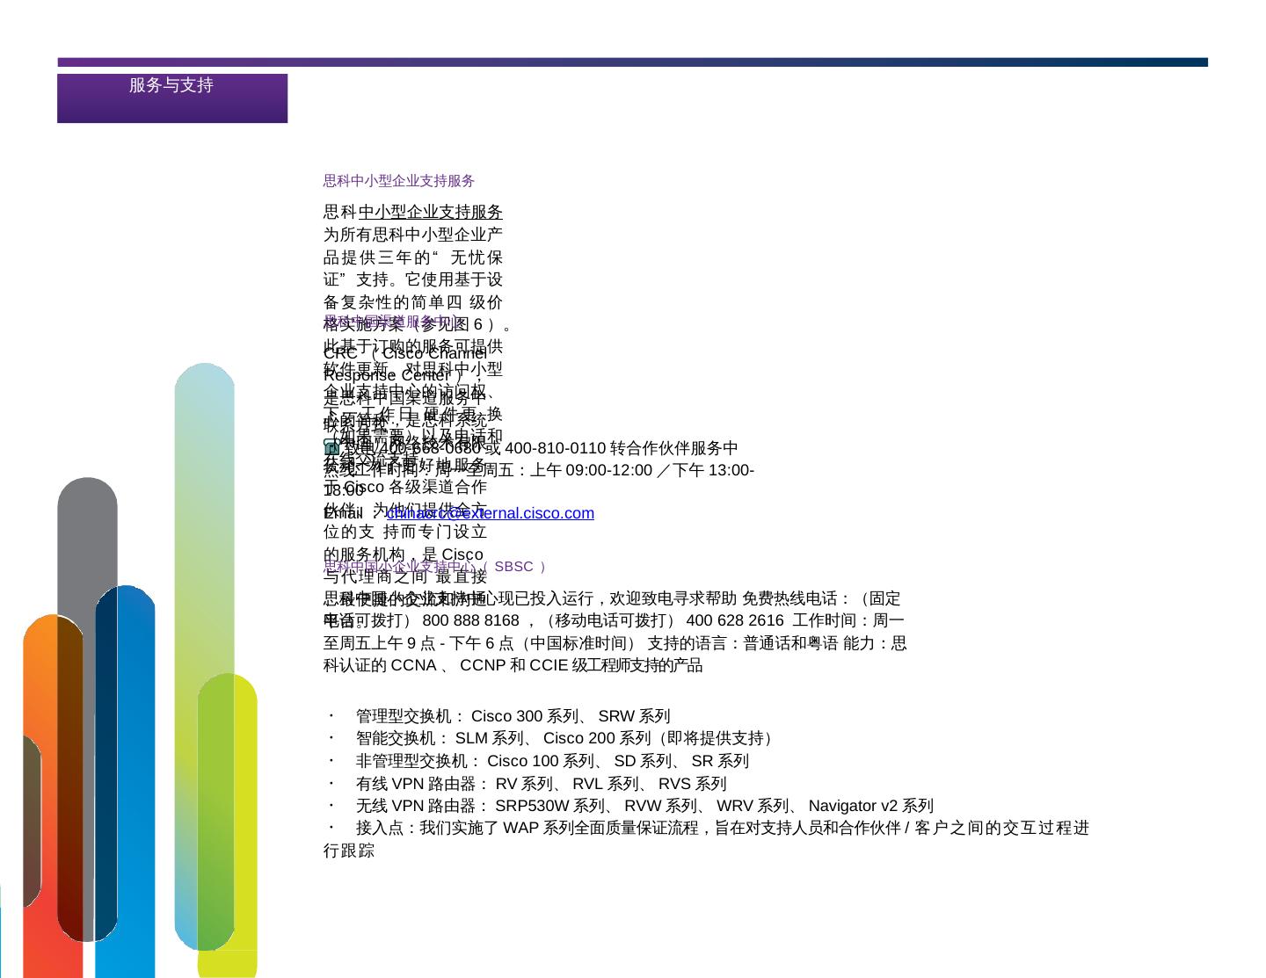
Task: Click the hours text 上午 09:00-12:00 ／下午 13:00-
Action: [x=642, y=471]
